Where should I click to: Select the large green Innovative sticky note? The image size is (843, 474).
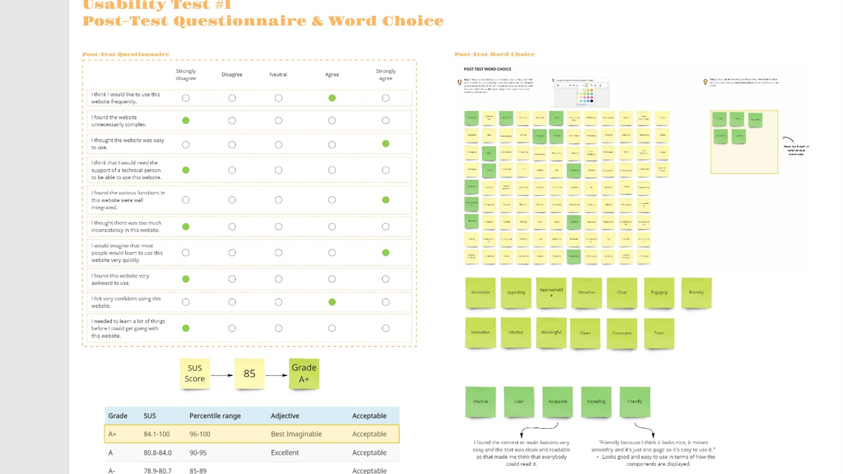point(480,333)
